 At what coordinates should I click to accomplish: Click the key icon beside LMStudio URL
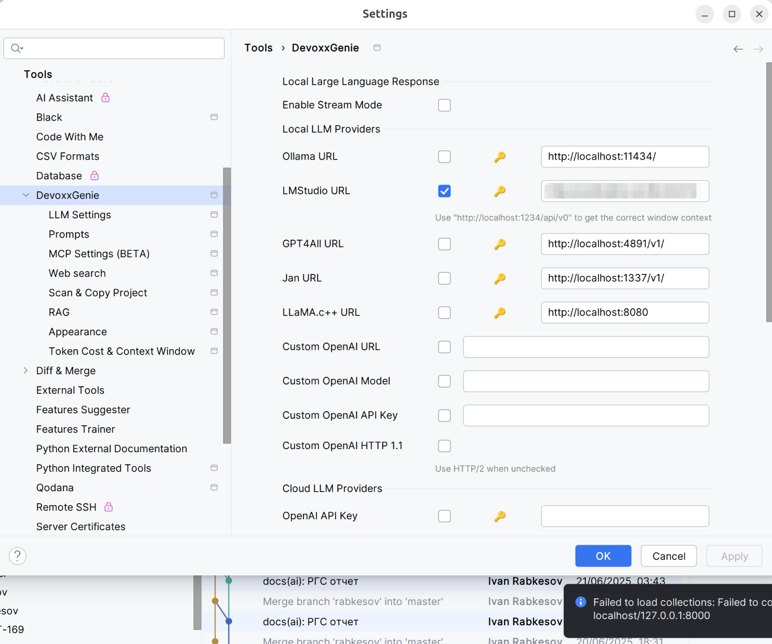pyautogui.click(x=500, y=191)
